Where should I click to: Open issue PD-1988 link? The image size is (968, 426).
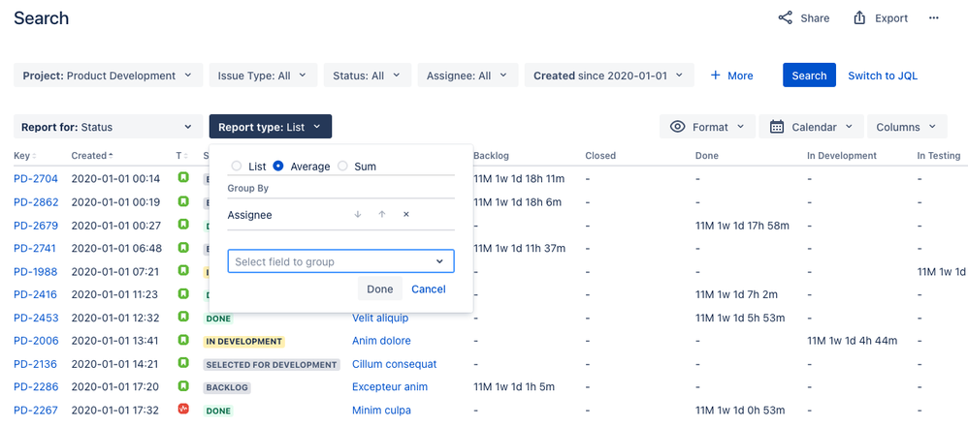coord(35,271)
